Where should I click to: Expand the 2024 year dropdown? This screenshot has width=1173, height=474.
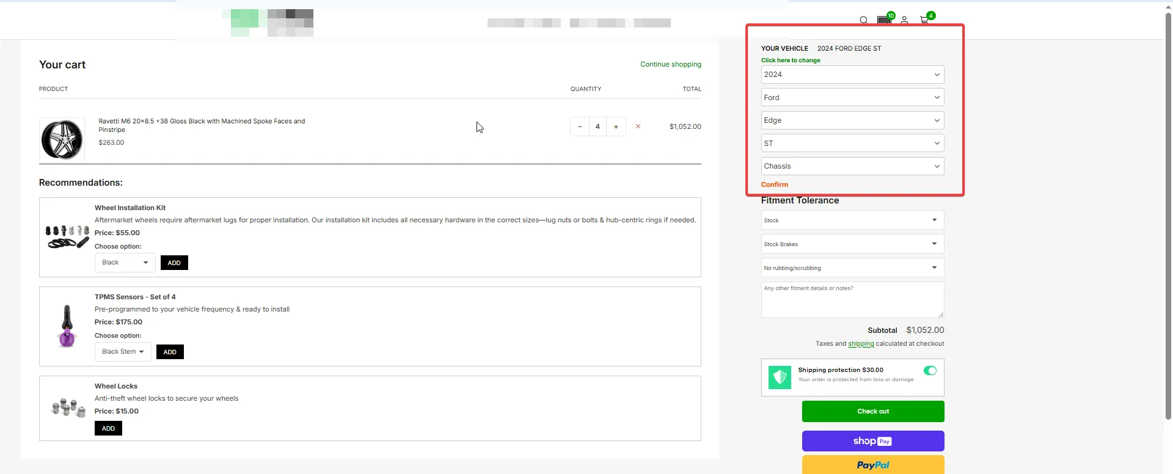coord(852,75)
